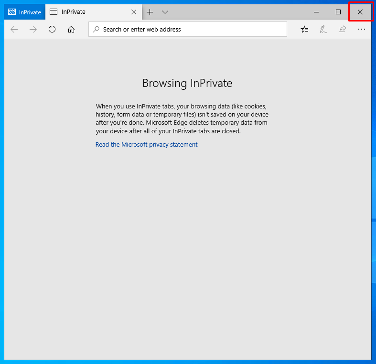Image resolution: width=376 pixels, height=364 pixels.
Task: Go forward with the forward arrow
Action: 33,30
